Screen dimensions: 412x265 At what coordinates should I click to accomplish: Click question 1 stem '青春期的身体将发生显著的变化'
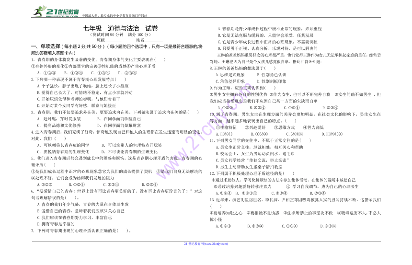[98, 60]
